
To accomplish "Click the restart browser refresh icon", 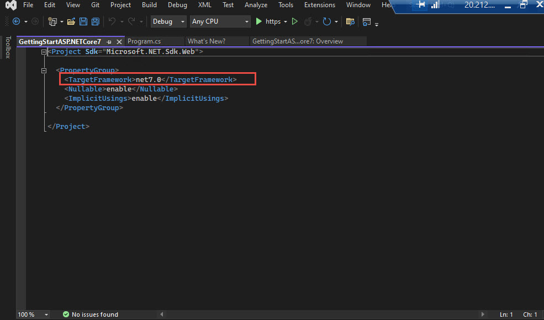I will click(327, 21).
